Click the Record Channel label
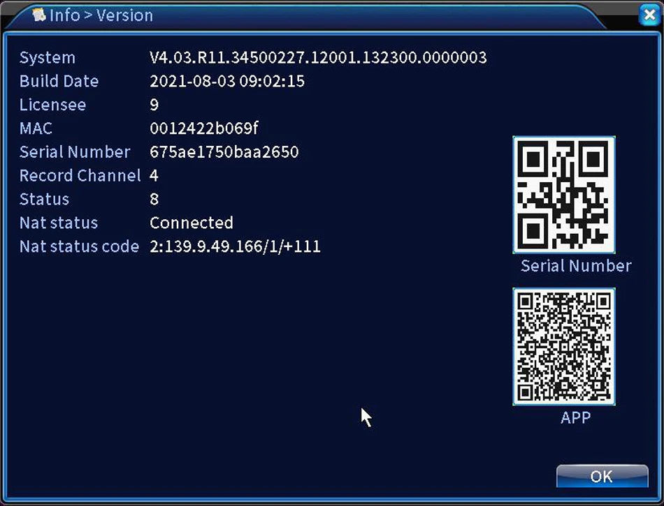The width and height of the screenshot is (664, 506). 80,176
